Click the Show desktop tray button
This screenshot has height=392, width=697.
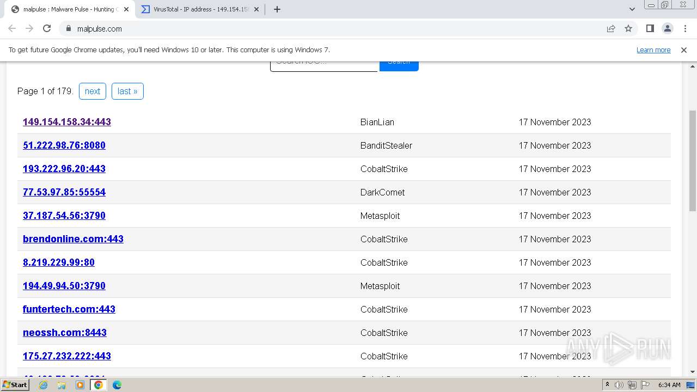(x=691, y=385)
